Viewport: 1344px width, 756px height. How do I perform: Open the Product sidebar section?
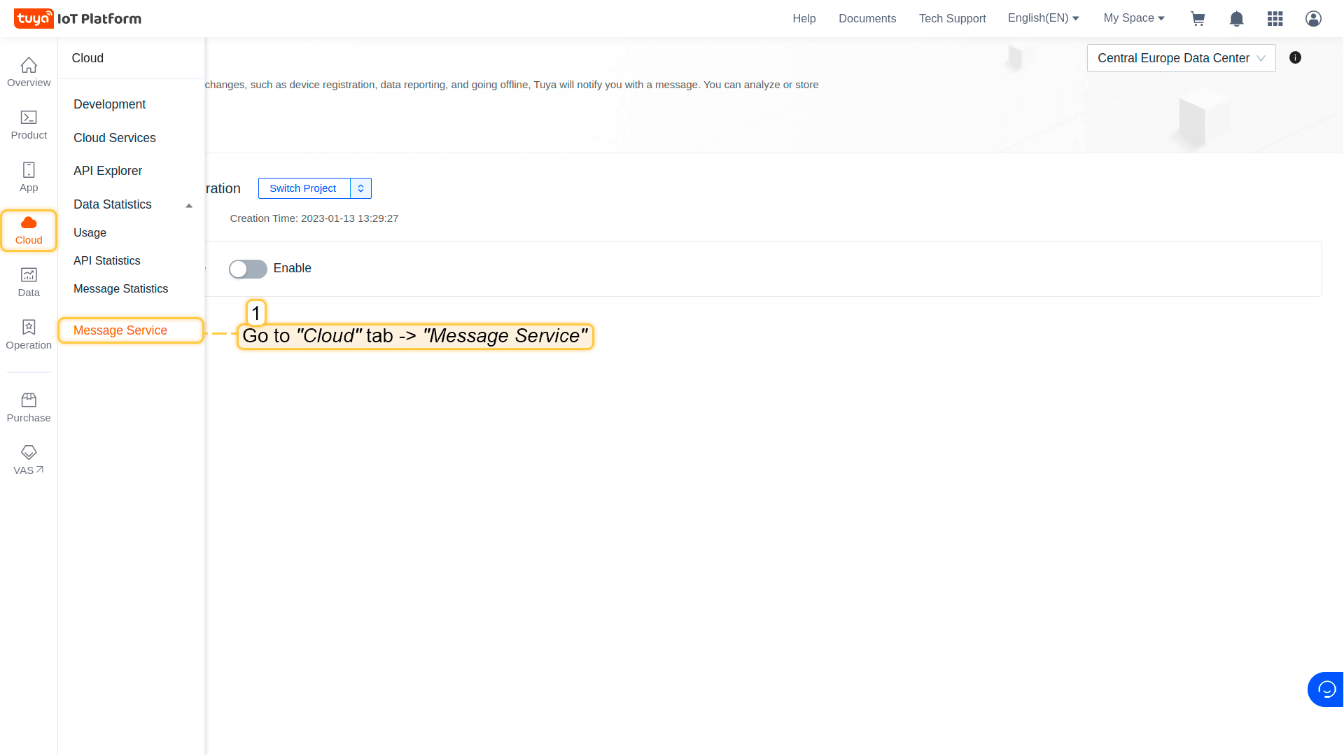tap(29, 125)
